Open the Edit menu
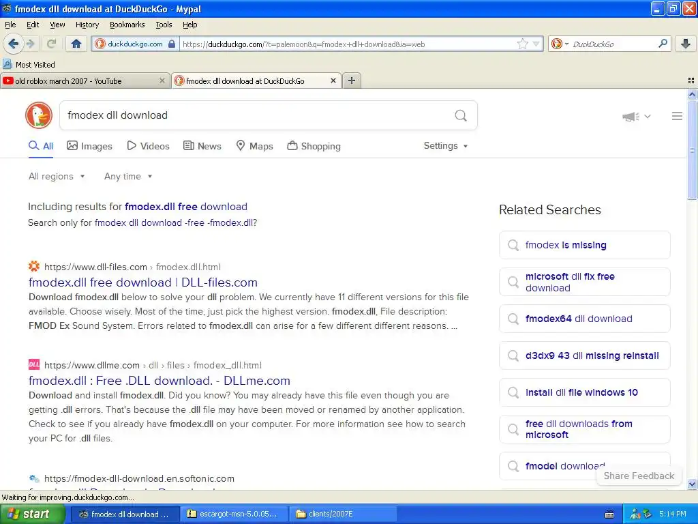The width and height of the screenshot is (698, 524). point(33,25)
